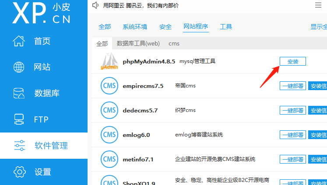The height and width of the screenshot is (185, 327).
Task: Click the mysql管理工具 description
Action: click(x=197, y=61)
